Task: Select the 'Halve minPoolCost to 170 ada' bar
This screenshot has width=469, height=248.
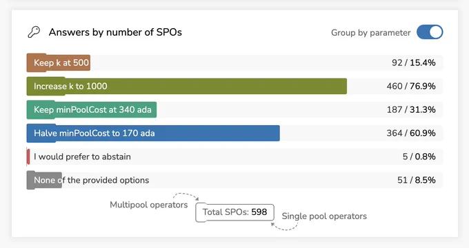Action: tap(153, 133)
